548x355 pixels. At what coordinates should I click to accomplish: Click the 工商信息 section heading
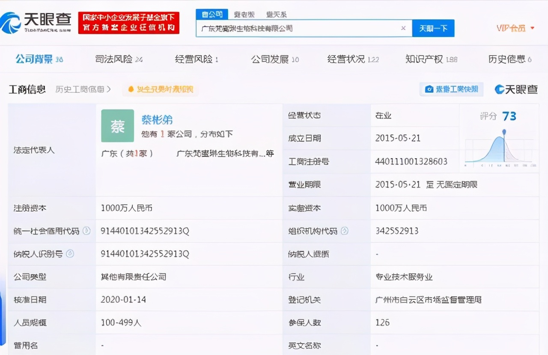[27, 89]
